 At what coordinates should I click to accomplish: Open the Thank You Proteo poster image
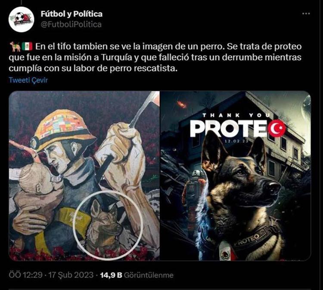(x=236, y=176)
